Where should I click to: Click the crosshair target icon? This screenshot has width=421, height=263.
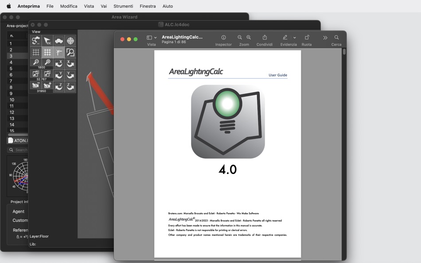coord(70,41)
